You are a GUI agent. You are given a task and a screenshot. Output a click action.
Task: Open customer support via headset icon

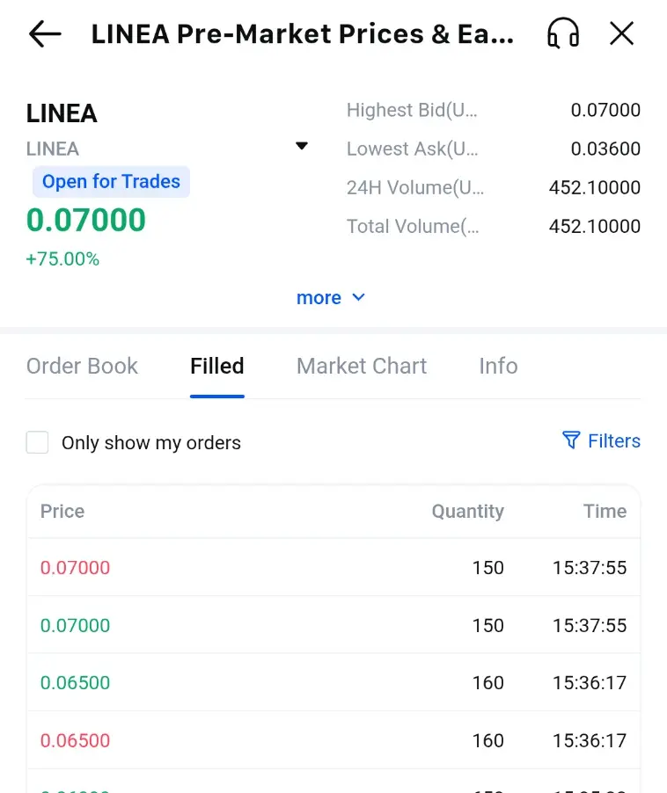563,33
